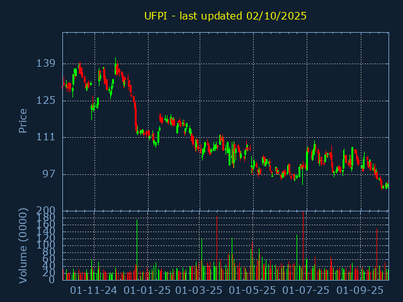This screenshot has width=403, height=302.
Task: Click the 'Volume (0000)' axis label
Action: (x=23, y=245)
